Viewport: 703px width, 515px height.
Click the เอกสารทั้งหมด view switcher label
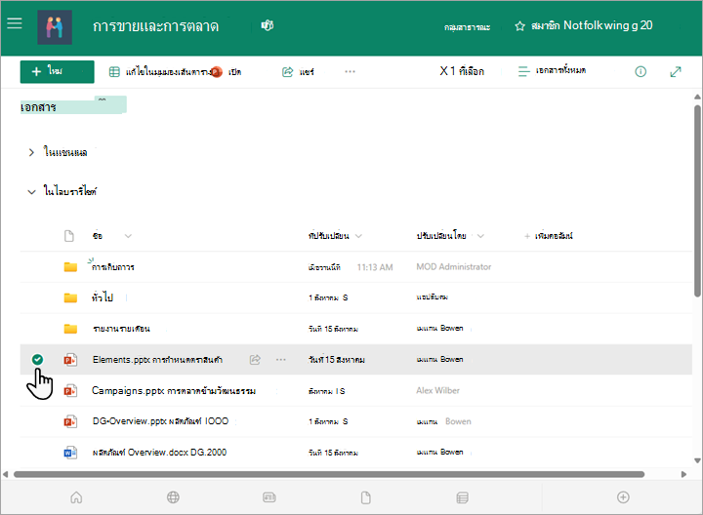[560, 70]
